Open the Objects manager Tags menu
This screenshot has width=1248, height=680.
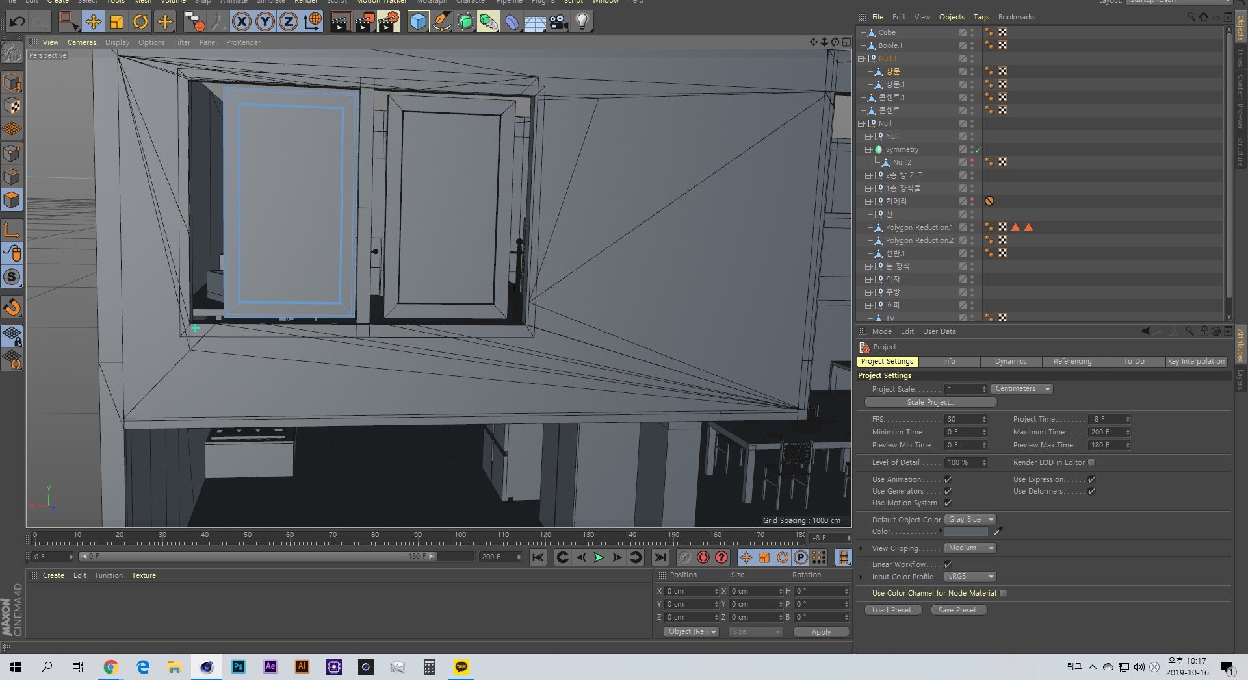coord(981,17)
